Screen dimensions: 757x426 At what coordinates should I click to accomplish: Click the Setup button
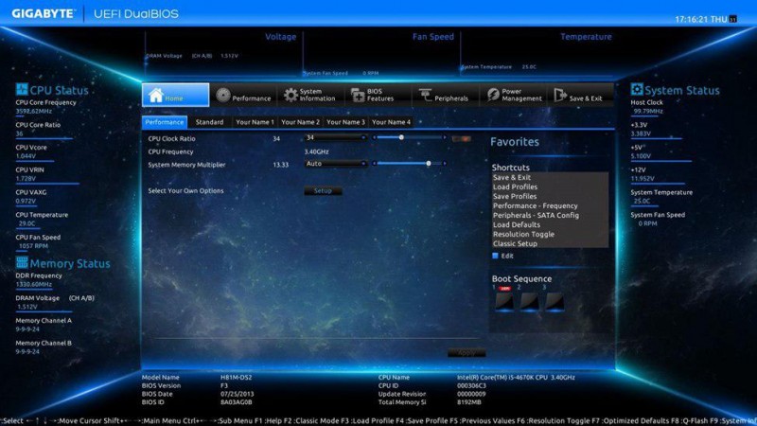pos(323,191)
